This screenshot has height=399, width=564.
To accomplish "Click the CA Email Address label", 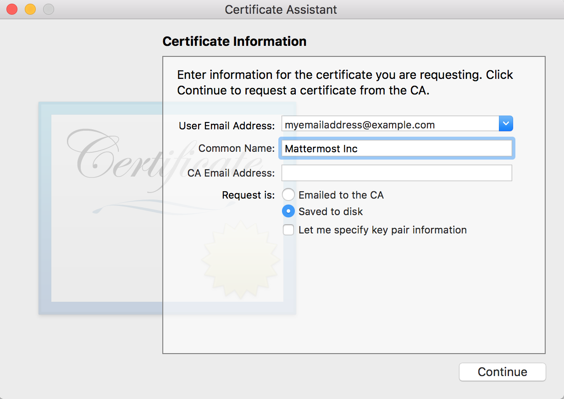I will tap(231, 173).
